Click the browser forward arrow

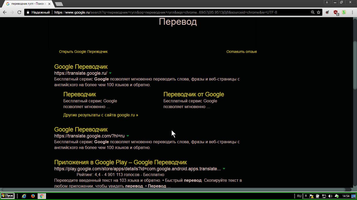[x=12, y=12]
